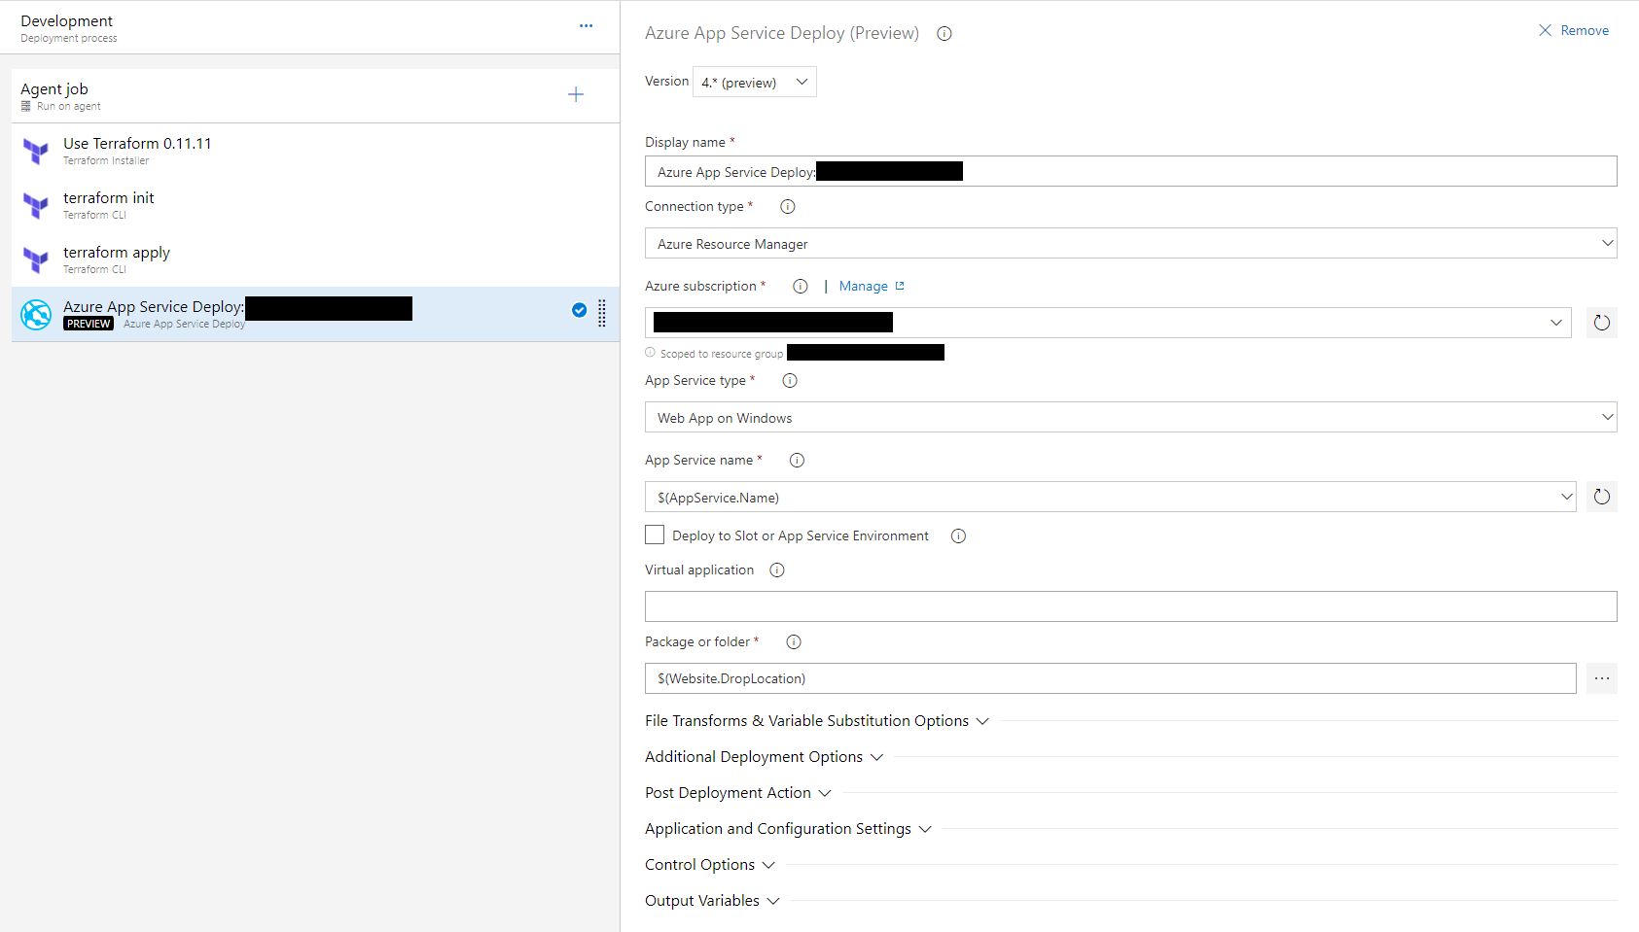This screenshot has width=1639, height=932.
Task: Open the task Version dropdown
Action: (755, 82)
